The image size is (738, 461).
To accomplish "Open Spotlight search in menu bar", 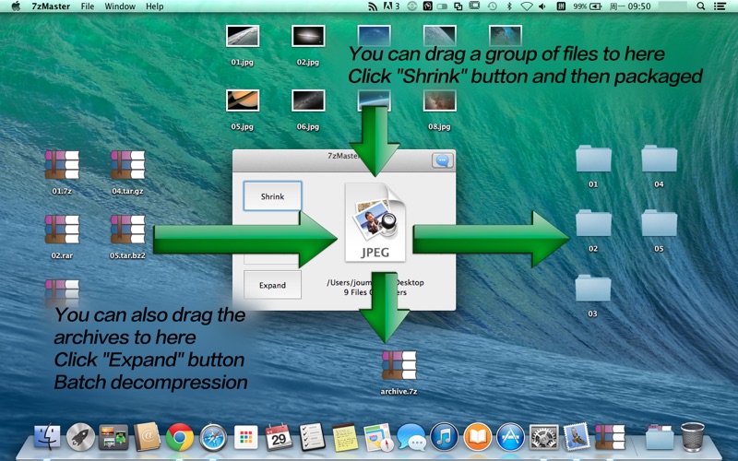I will [x=701, y=6].
